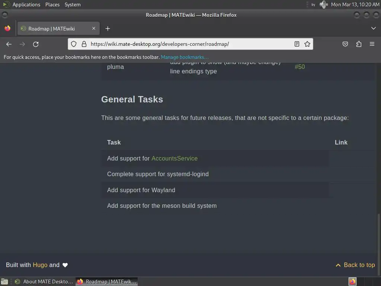Viewport: 381px width, 286px height.
Task: Open a new tab with the plus button
Action: point(108,29)
